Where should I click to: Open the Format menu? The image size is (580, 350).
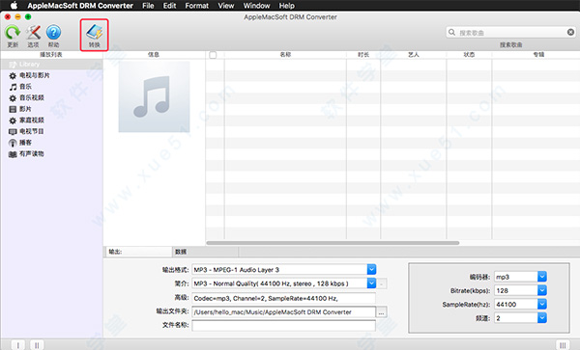197,6
